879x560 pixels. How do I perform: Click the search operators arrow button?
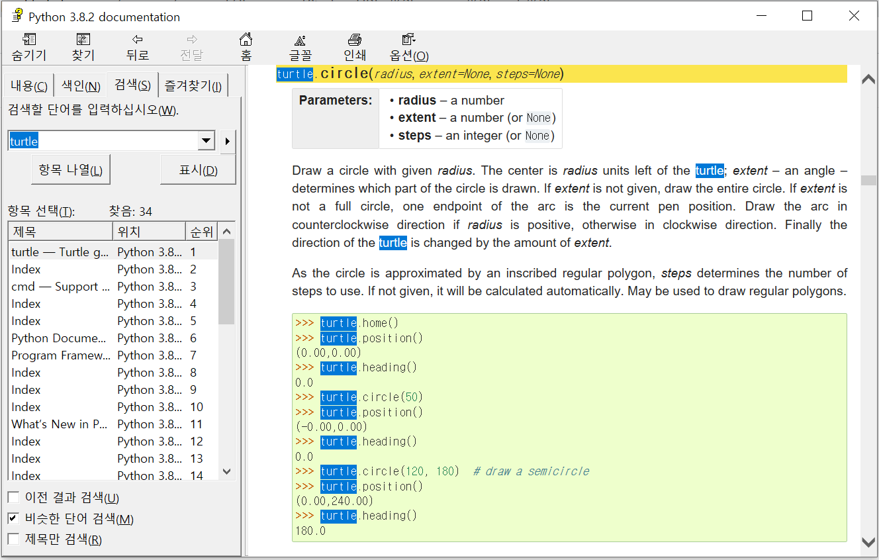point(227,141)
